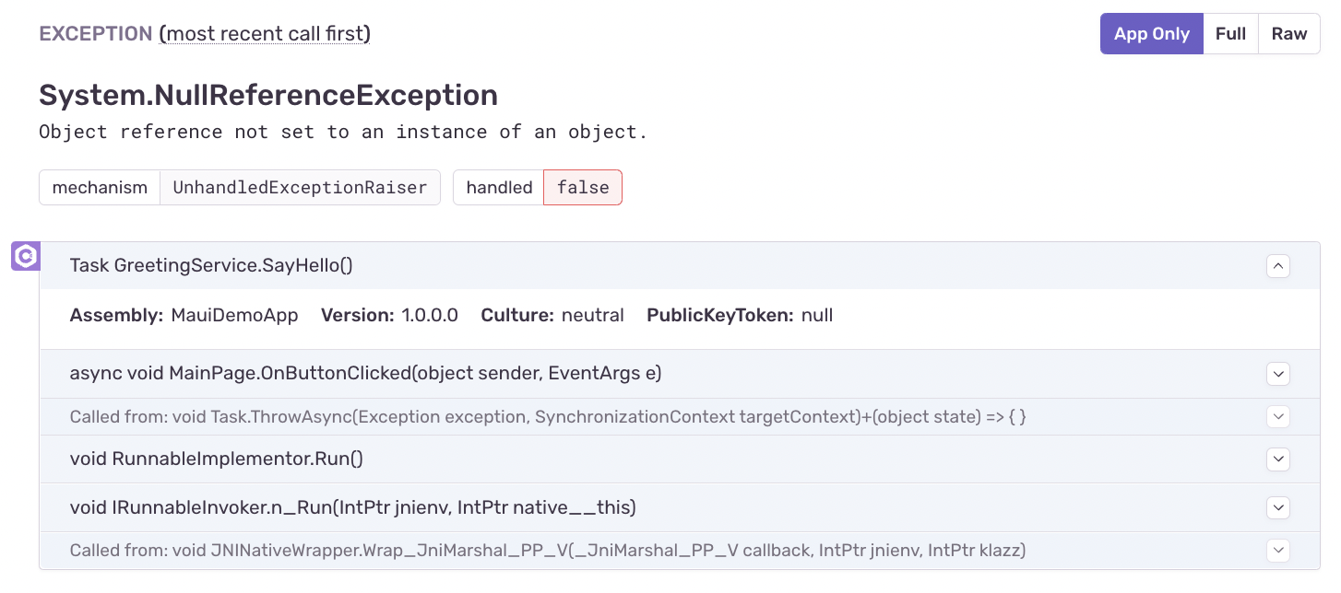Open the async void MainPage.OnButtonClicked frame row

365,374
